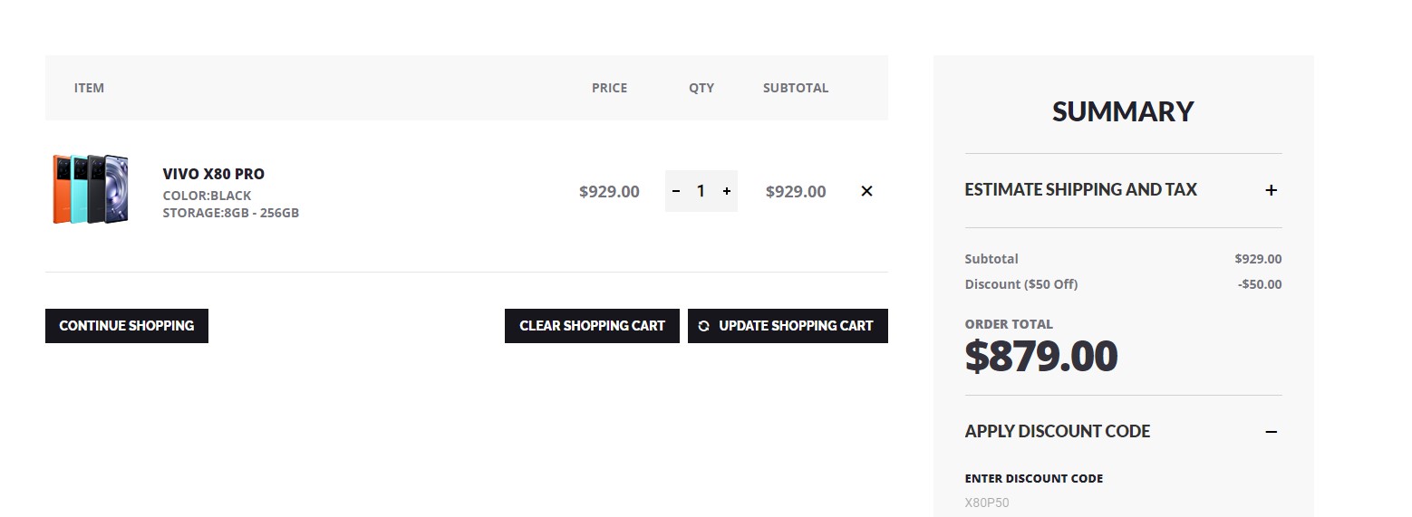Viewport: 1412px width, 517px height.
Task: Click the ITEM column header
Action: click(89, 88)
